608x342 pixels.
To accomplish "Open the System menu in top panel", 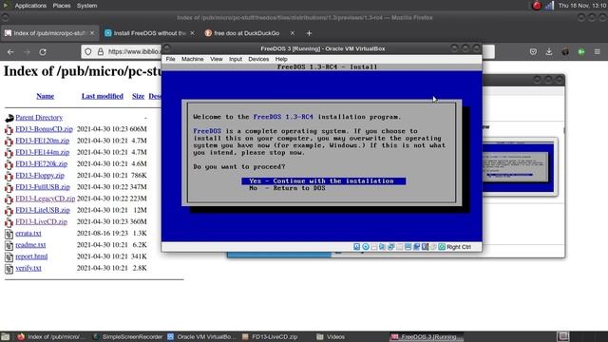I will pos(86,6).
